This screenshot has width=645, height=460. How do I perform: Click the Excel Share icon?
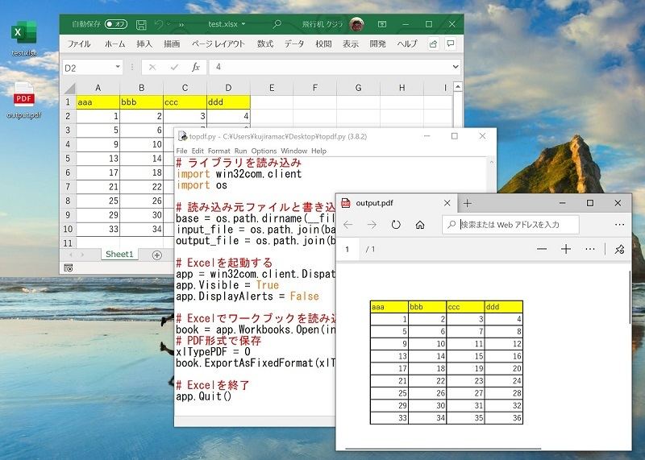click(x=433, y=44)
